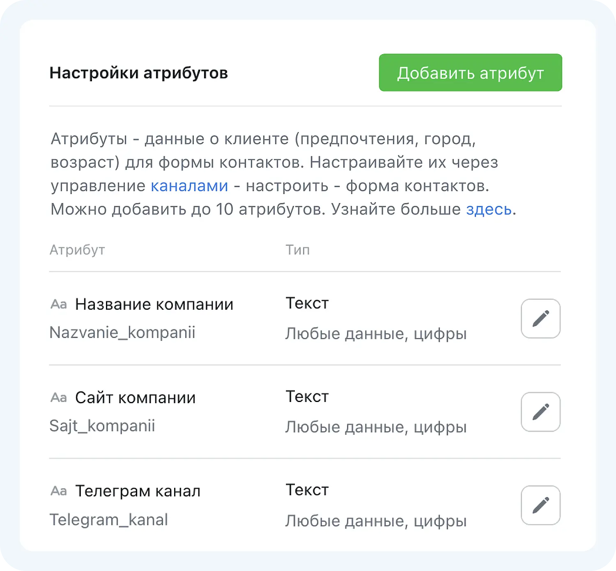Follow the здесь link
This screenshot has width=616, height=571.
tap(489, 209)
